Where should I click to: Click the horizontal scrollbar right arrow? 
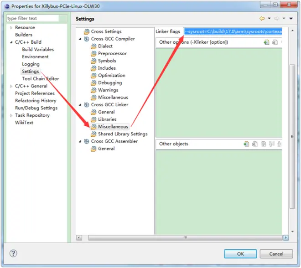click(286, 237)
